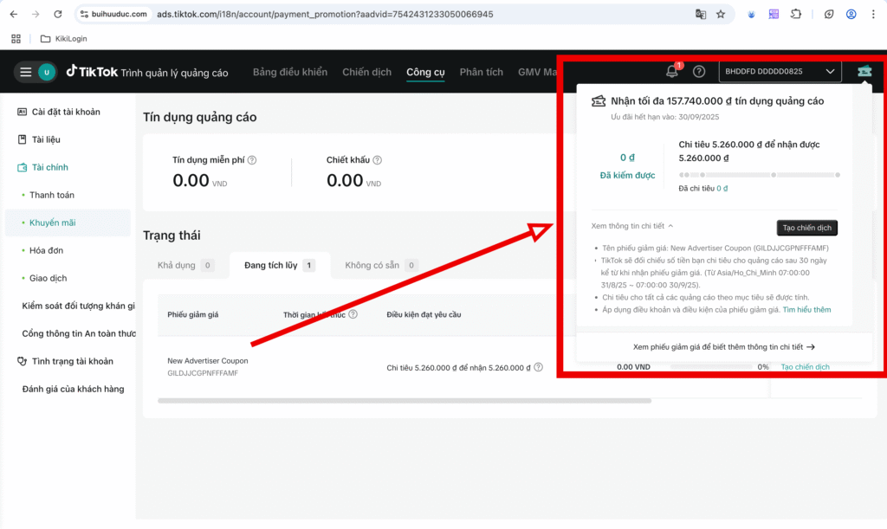Open the coupon ticket icon in header
This screenshot has height=529, width=887.
[864, 72]
